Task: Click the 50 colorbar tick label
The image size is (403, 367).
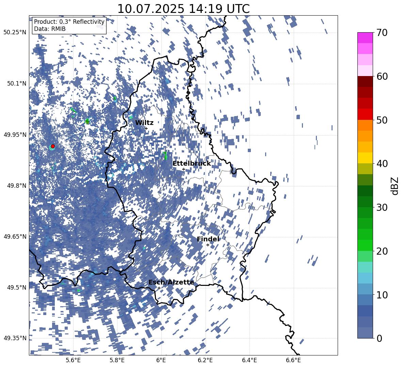Action: pyautogui.click(x=382, y=120)
